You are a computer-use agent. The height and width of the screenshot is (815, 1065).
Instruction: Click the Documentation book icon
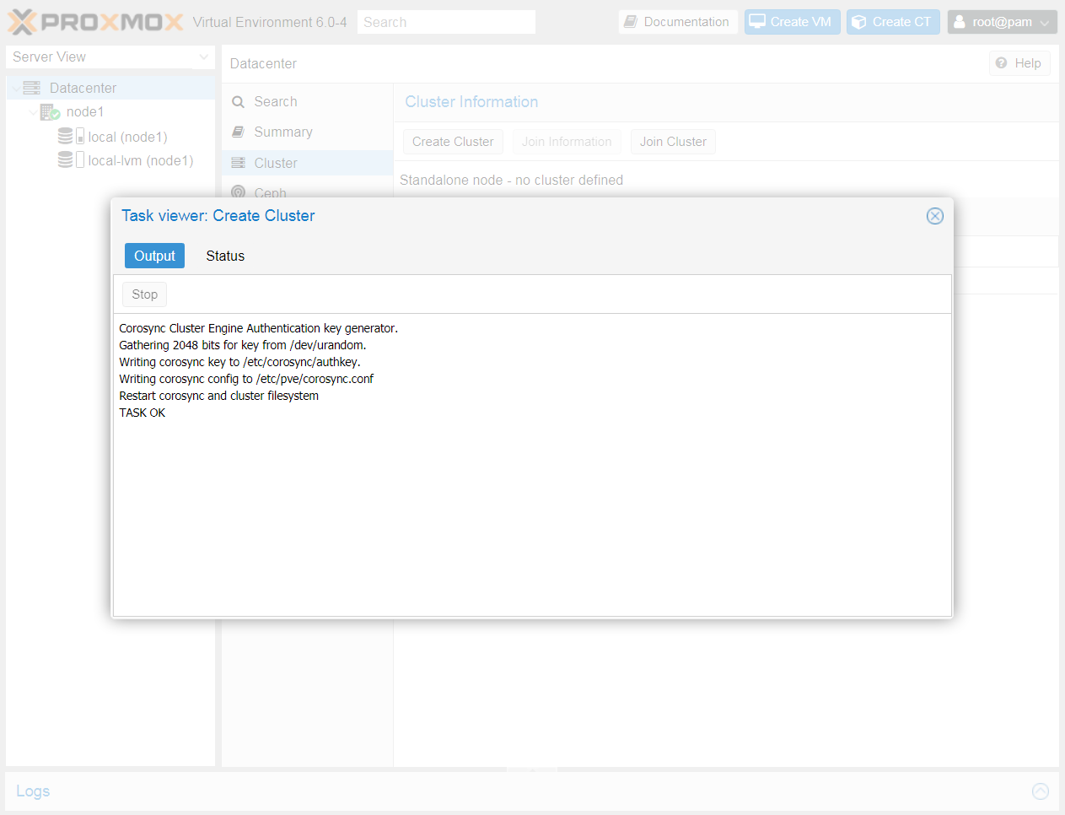point(631,22)
